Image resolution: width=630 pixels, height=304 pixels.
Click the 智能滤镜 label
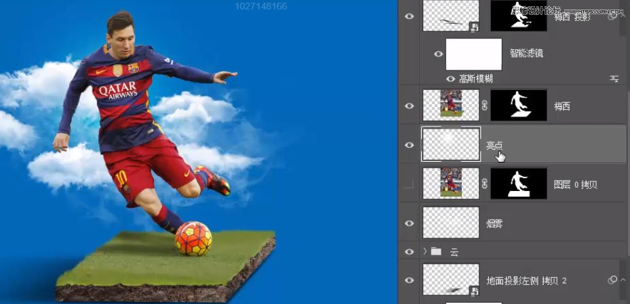527,53
